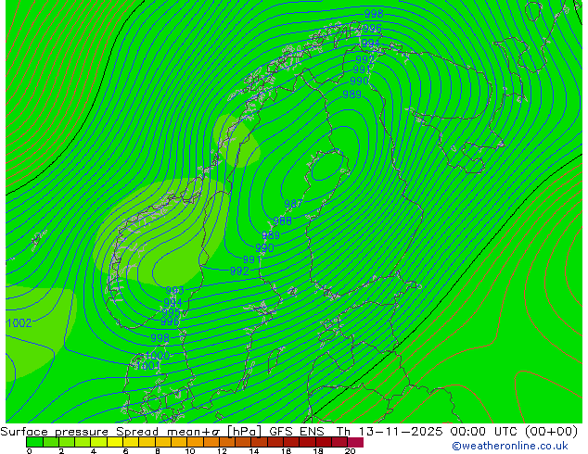The width and height of the screenshot is (588, 454).
Task: Click the legend scale value 16
Action: point(287,451)
